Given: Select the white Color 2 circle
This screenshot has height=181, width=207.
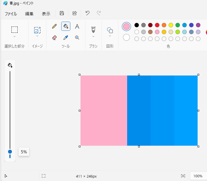Looking at the screenshot, I should 126,37.
